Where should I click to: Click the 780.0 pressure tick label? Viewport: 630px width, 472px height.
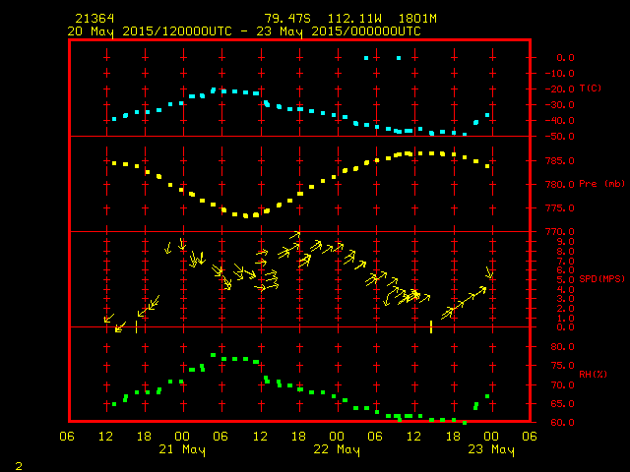click(x=560, y=185)
